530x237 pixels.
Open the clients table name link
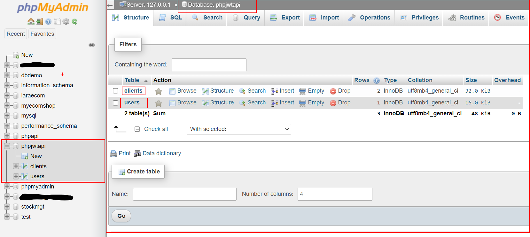point(133,91)
